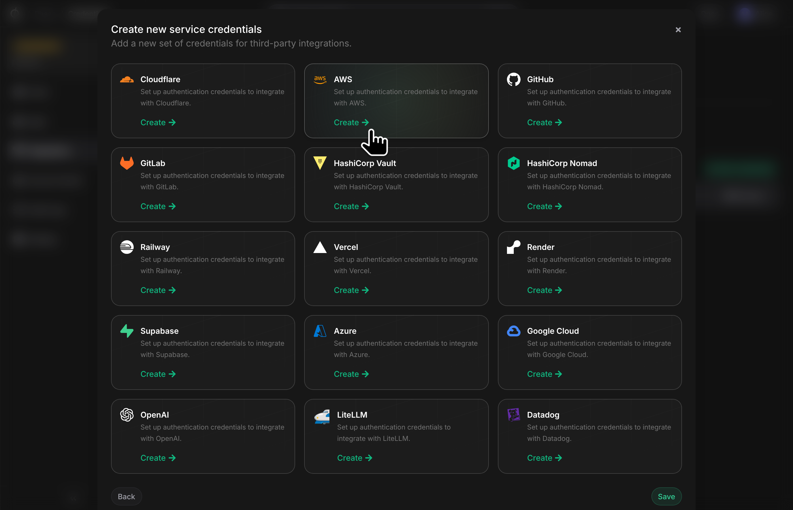The height and width of the screenshot is (510, 793).
Task: Click the GitHub octocat logo icon
Action: coord(513,80)
